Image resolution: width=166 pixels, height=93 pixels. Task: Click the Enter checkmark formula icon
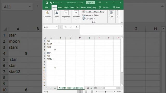[71, 27]
